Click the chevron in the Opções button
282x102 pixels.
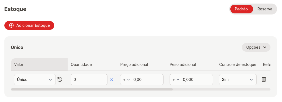265,47
